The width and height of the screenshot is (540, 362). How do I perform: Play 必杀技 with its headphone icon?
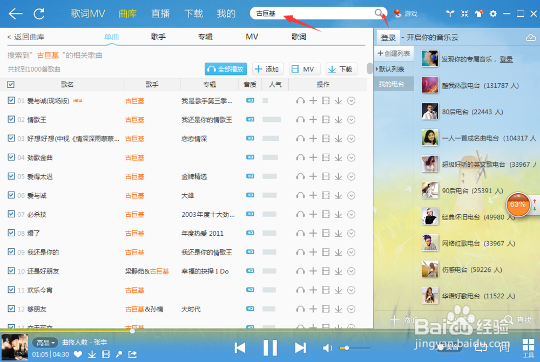pos(300,214)
